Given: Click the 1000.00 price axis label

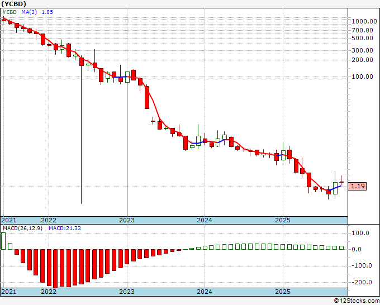Looking at the screenshot, I should [364, 21].
